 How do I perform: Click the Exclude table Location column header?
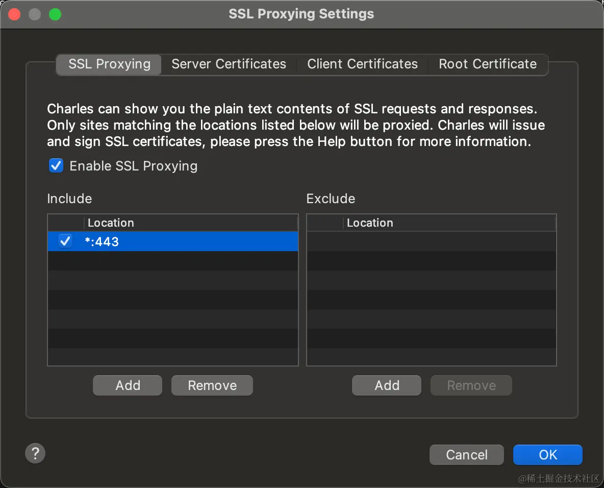coord(449,223)
